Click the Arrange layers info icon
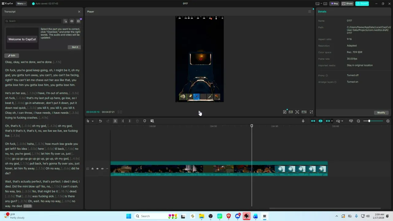Viewport: 393px width, 221px height. [335, 82]
